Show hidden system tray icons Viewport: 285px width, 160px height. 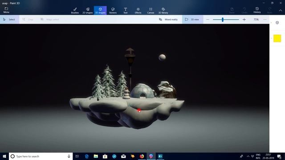[x=248, y=156]
